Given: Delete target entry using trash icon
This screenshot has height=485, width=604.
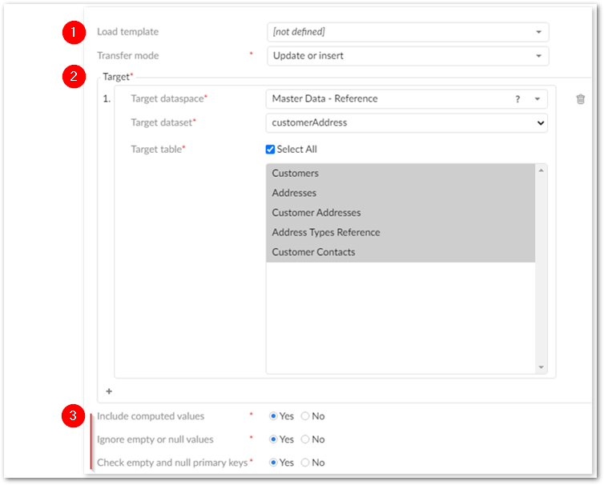Looking at the screenshot, I should [x=581, y=99].
